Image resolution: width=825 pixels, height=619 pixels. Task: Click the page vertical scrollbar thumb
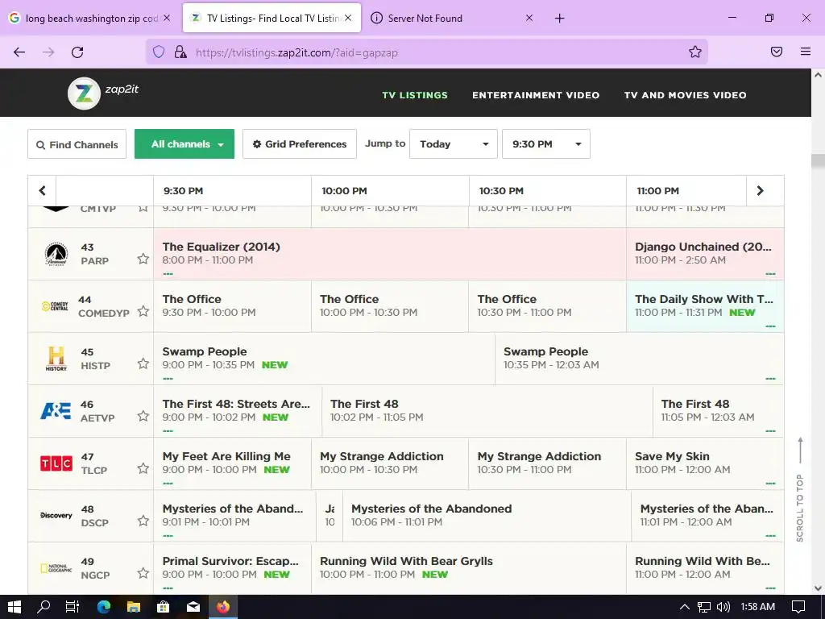point(819,161)
